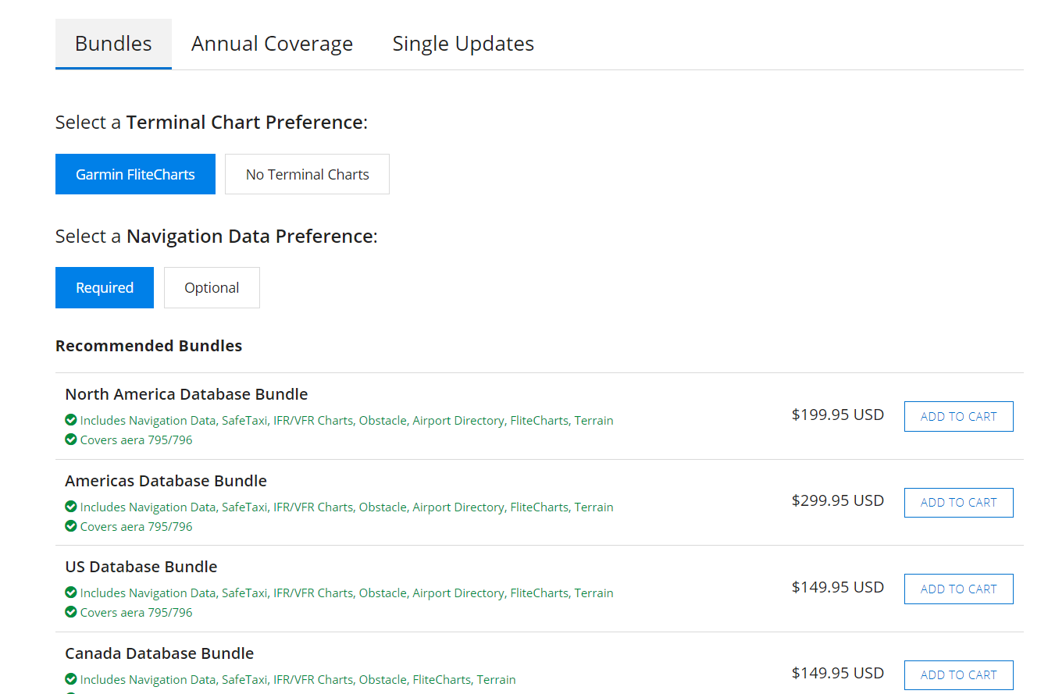The width and height of the screenshot is (1048, 694).
Task: Click the Select a Navigation Data Preference label
Action: [216, 237]
